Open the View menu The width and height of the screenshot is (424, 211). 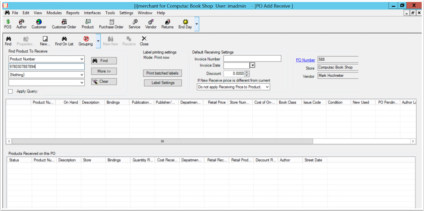38,13
